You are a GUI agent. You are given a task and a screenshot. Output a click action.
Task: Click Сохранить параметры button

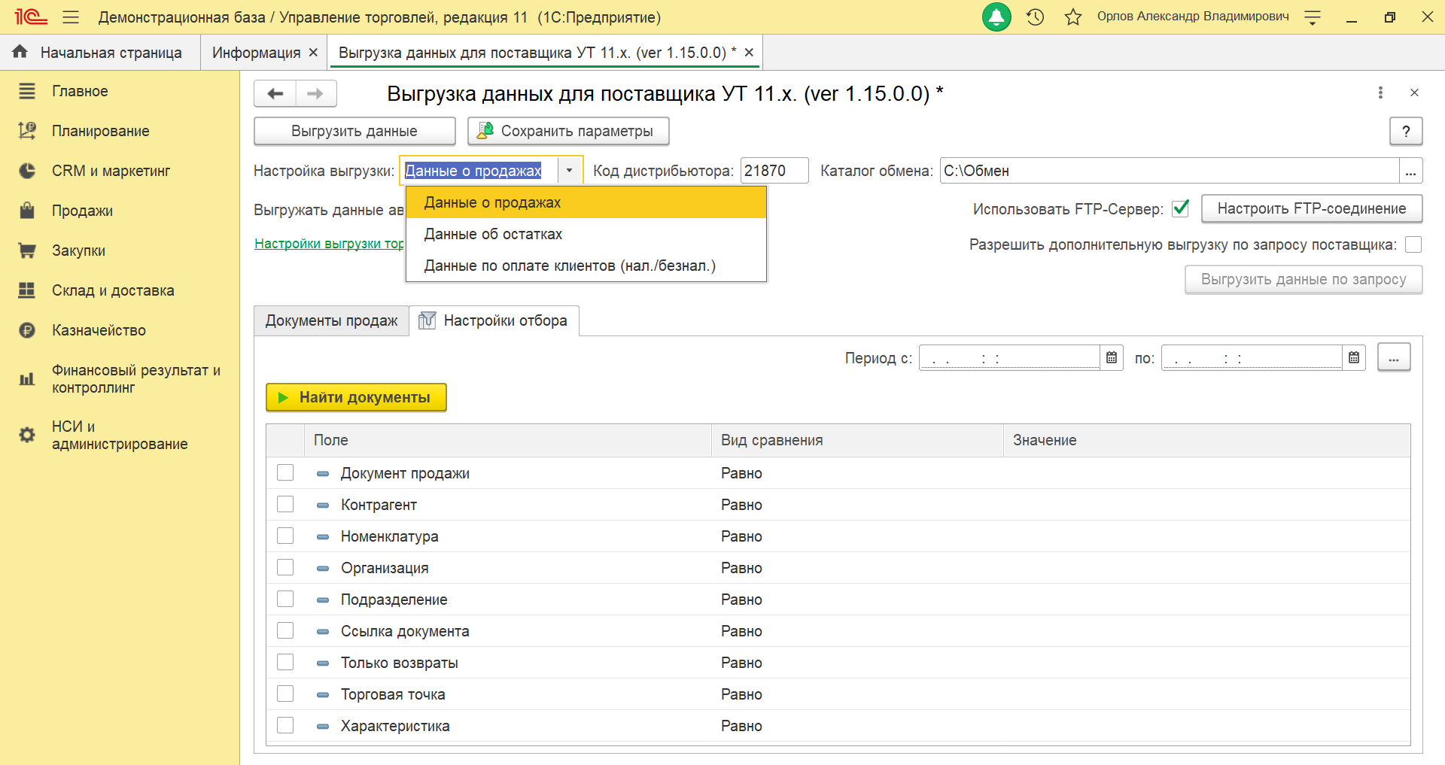[x=568, y=131]
